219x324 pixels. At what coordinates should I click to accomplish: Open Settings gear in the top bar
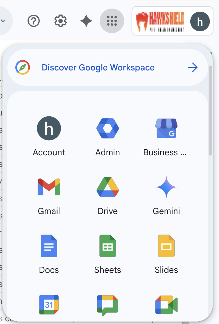(61, 21)
